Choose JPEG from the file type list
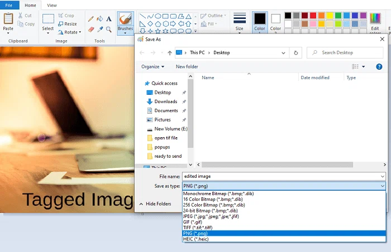The image size is (391, 252). point(284,216)
